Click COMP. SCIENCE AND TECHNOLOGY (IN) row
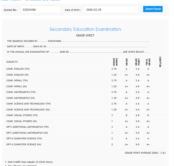Viewport: 174px width, 166px height. coord(28,110)
